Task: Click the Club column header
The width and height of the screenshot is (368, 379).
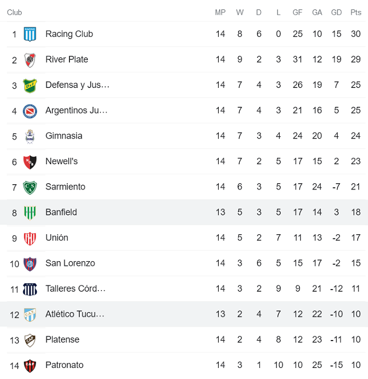Action: 15,13
